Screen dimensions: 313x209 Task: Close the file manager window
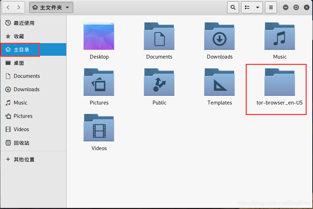[x=307, y=7]
